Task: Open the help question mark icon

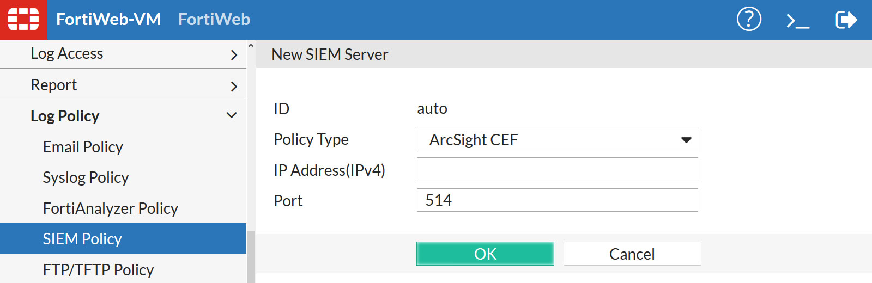Action: click(x=749, y=20)
